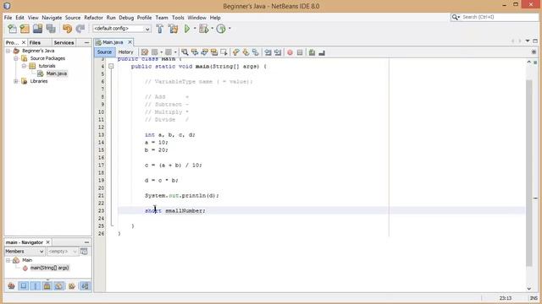Switch to the Files tab
The width and height of the screenshot is (542, 304).
pos(35,43)
